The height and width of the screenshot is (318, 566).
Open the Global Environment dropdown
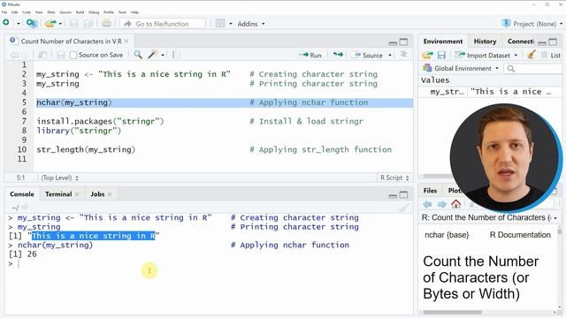pos(461,68)
